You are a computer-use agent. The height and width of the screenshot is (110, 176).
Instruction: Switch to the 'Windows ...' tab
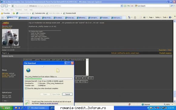pyautogui.click(x=24, y=18)
